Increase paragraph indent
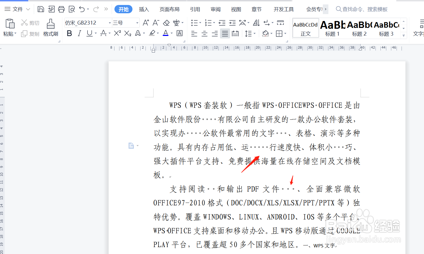This screenshot has width=424, height=254. point(232,23)
